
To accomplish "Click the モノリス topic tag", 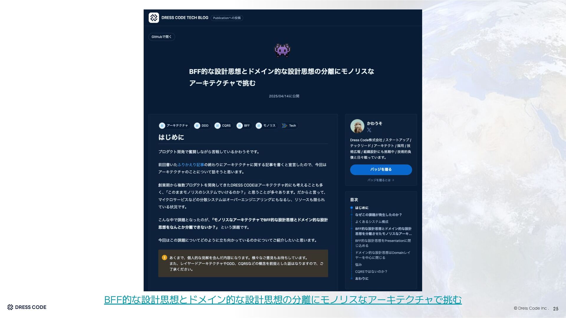I will coord(269,126).
